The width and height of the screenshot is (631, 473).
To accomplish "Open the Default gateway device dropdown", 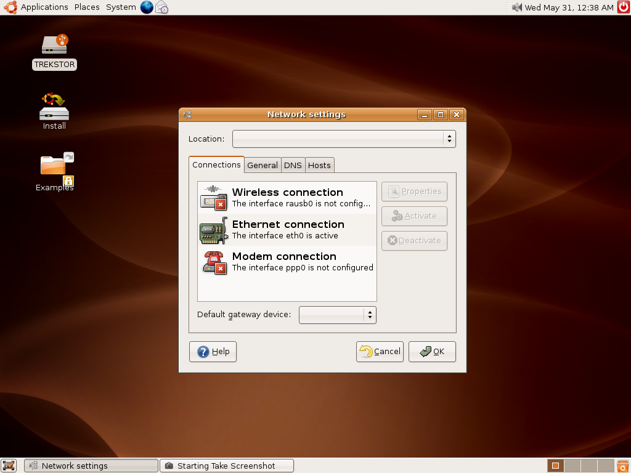I will coord(338,315).
